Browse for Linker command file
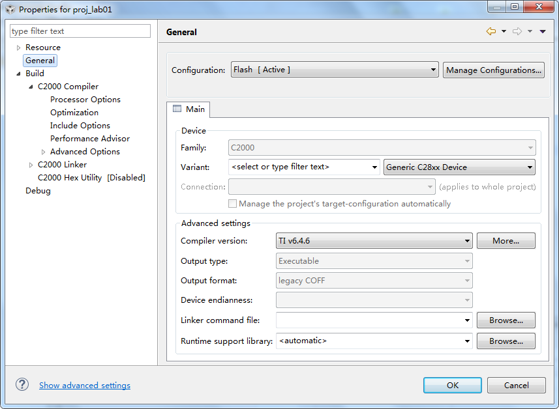This screenshot has height=409, width=559. click(x=506, y=320)
